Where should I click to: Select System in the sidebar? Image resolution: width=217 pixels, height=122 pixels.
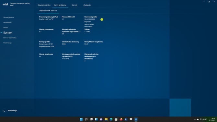[x=8, y=32]
